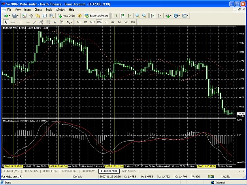Click the 2007.11.30 17:00 time marker label
Screen dimensions: 247x185
(x=207, y=166)
